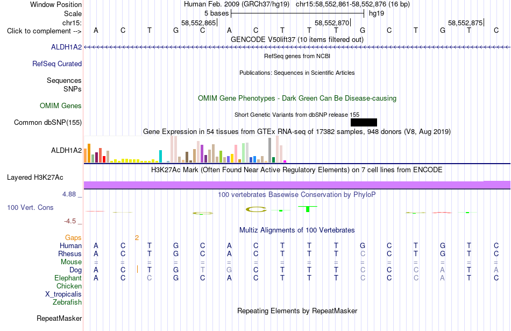Click the Human species row label
The image size is (511, 331).
pos(70,245)
